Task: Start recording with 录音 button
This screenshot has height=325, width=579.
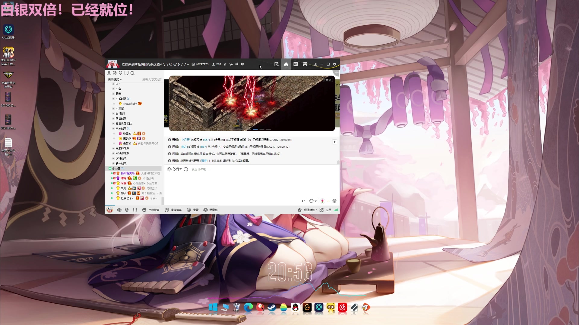Action: pyautogui.click(x=193, y=210)
